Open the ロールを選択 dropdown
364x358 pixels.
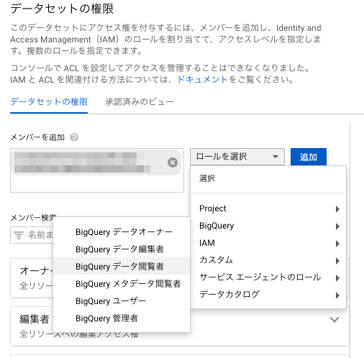coord(237,157)
